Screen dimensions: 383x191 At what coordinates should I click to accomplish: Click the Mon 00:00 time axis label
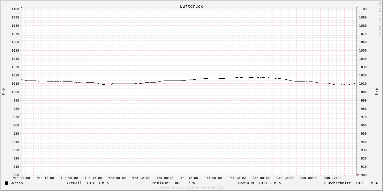(x=21, y=178)
